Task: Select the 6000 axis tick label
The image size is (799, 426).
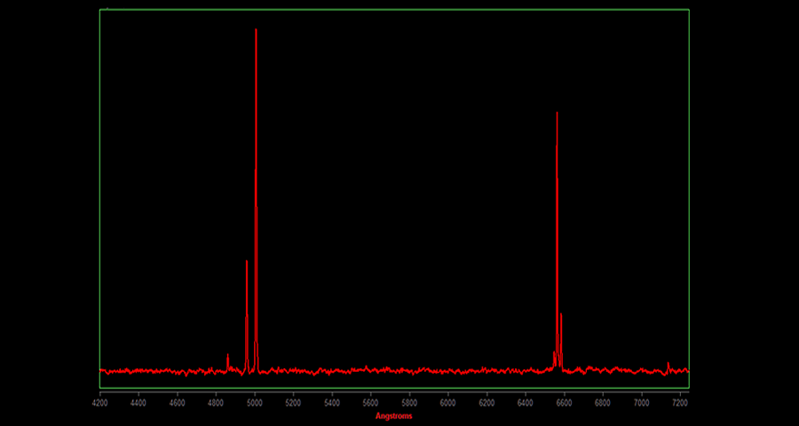Action: pos(448,403)
